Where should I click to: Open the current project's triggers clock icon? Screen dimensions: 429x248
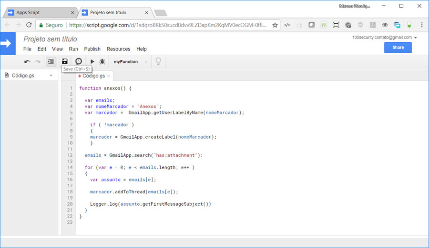point(79,61)
